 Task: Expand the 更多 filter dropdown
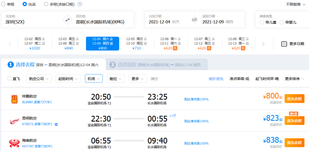138,78
